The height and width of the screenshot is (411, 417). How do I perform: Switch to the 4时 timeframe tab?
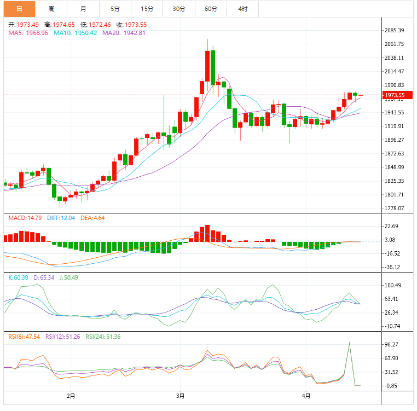tap(243, 9)
